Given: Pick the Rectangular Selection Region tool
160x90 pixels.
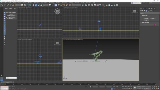Looking at the screenshot, I should [x=27, y=5].
